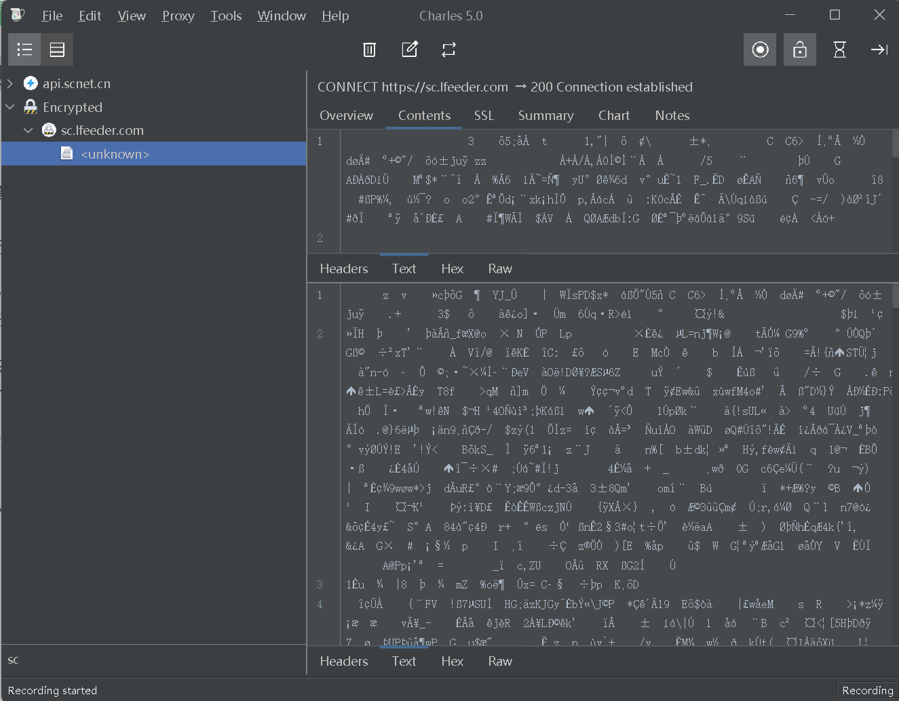
Task: Open the Help menu
Action: [335, 16]
